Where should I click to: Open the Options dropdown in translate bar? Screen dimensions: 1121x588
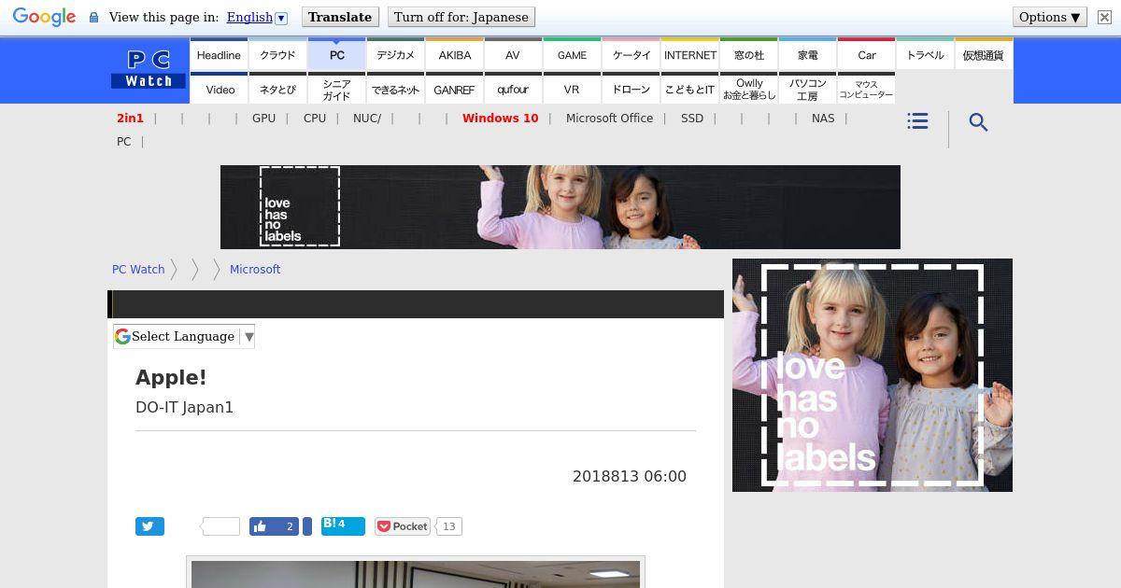click(1049, 17)
